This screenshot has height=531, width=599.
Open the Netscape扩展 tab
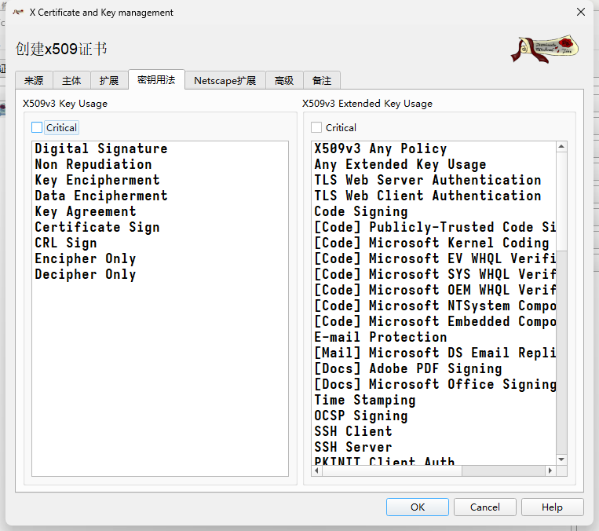(x=225, y=80)
